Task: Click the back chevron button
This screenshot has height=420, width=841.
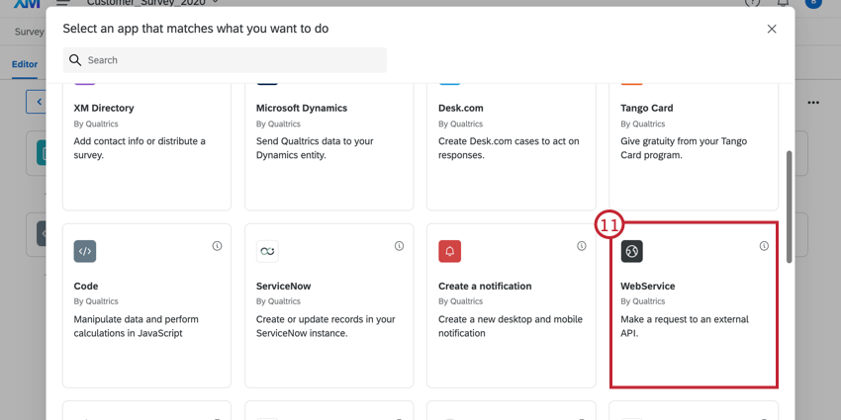Action: point(39,102)
